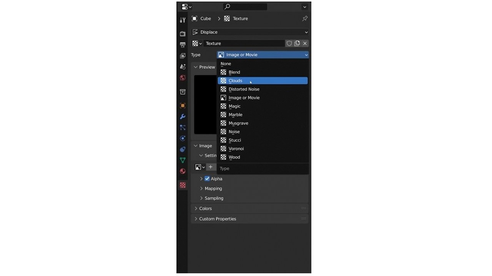Screen dimensions: 492x276
Task: Click the black texture preview area
Action: pyautogui.click(x=205, y=104)
